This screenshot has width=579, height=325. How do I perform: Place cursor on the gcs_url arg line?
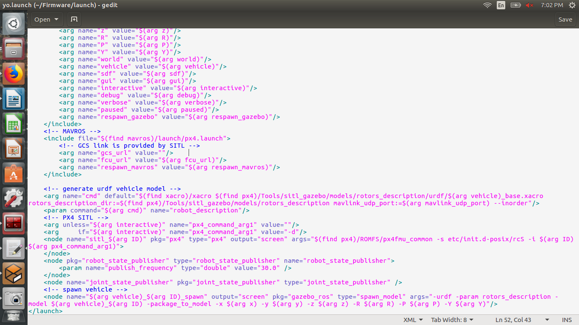coord(116,153)
